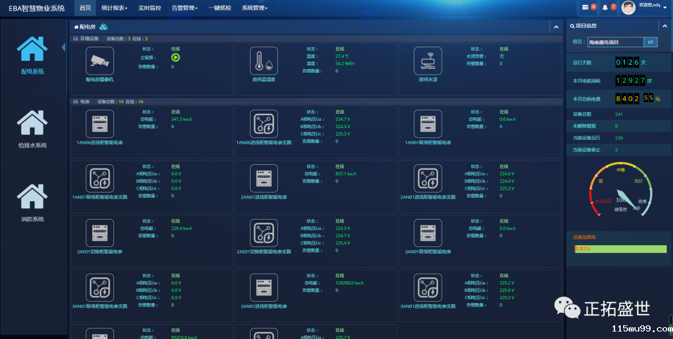This screenshot has width=673, height=339.
Task: Click the 配电房摄像机 camera device icon
Action: pos(100,61)
